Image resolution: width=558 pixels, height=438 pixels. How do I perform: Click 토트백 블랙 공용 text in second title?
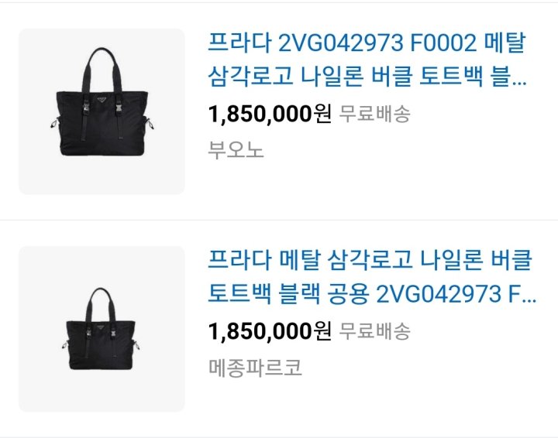pyautogui.click(x=288, y=295)
